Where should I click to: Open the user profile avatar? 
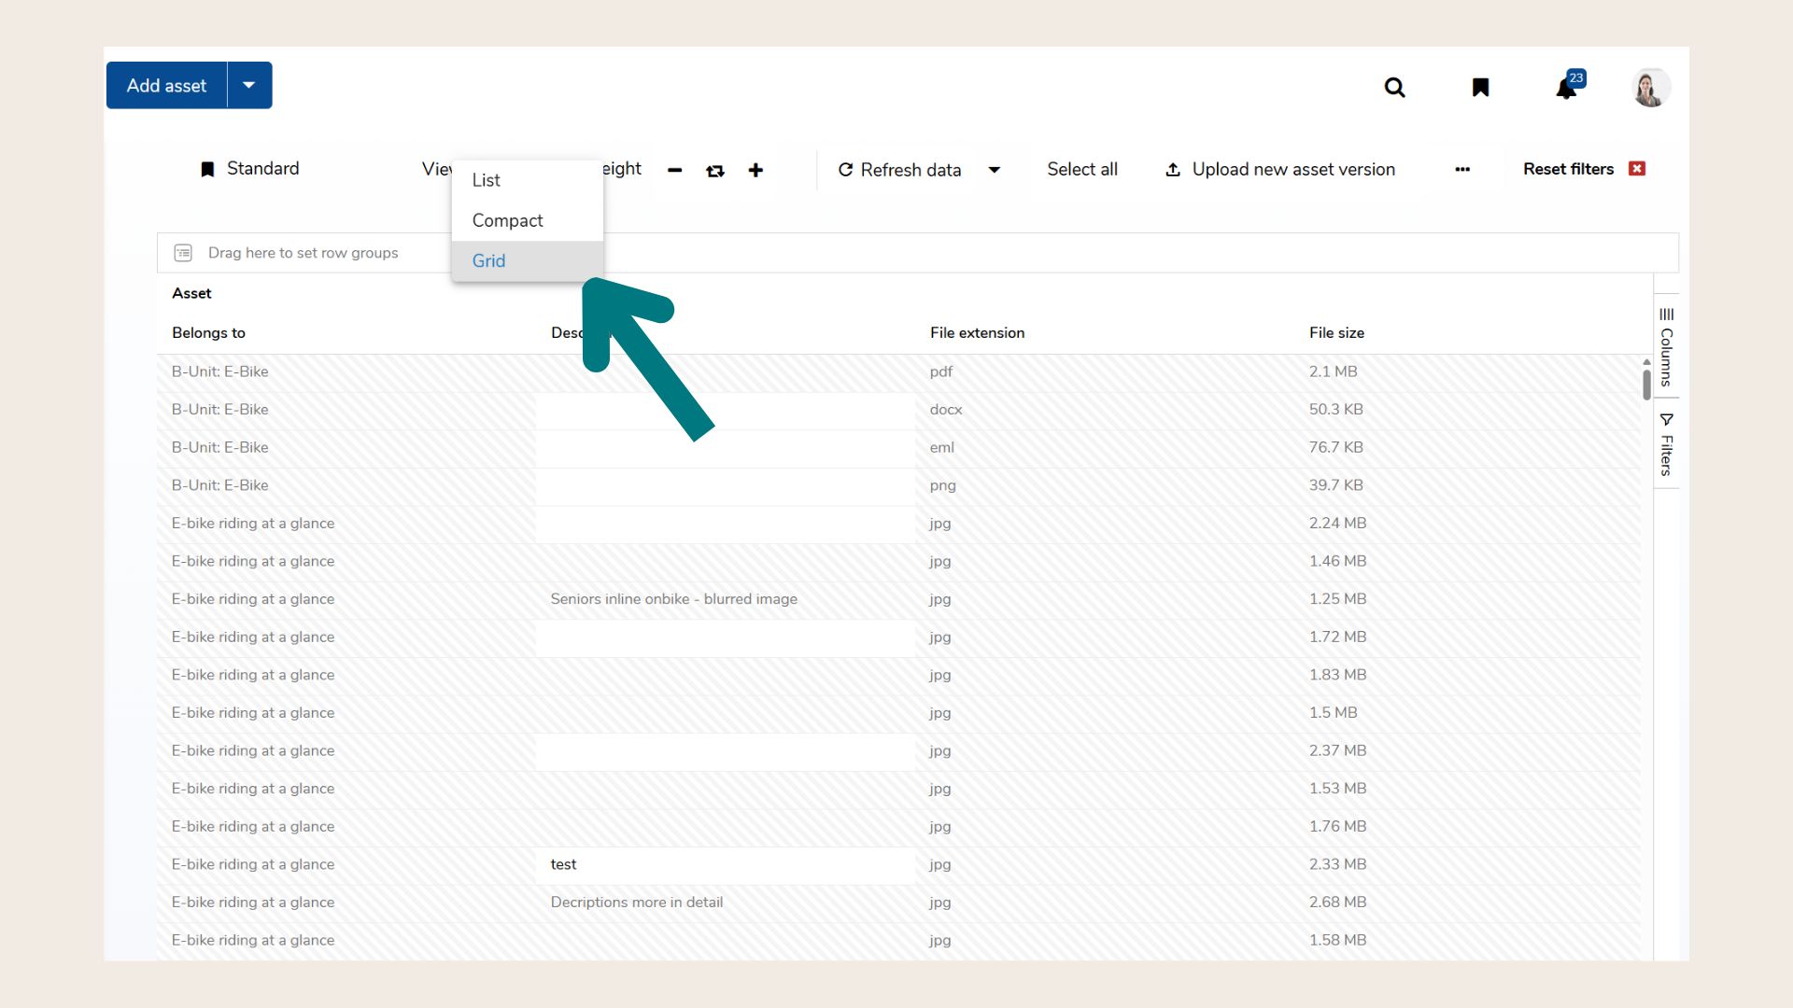1650,88
